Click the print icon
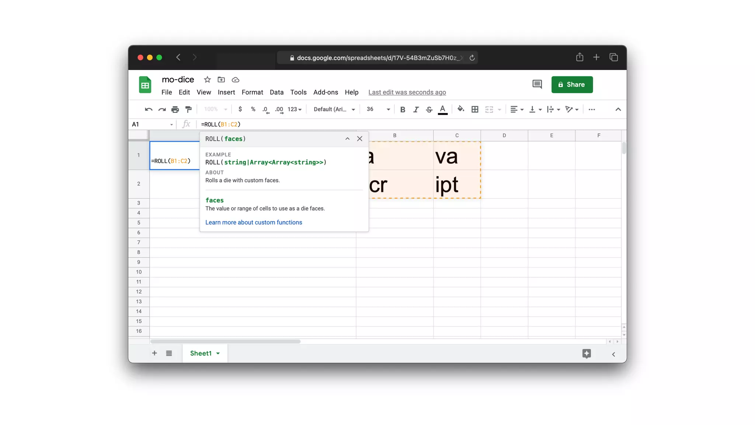This screenshot has width=755, height=425. pos(175,109)
